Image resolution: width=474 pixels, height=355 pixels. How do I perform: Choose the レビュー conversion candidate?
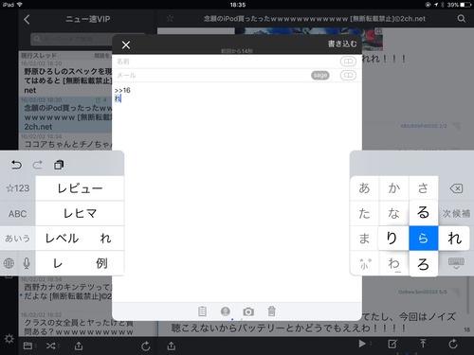click(x=80, y=188)
